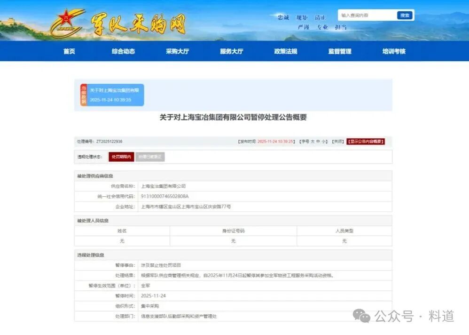469x335 pixels.
Task: Click the address ending in 庆安路77号
Action: click(x=186, y=207)
